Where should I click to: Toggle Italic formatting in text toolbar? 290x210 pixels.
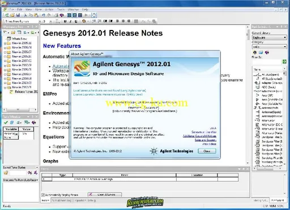pos(70,22)
